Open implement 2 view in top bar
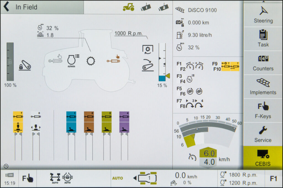Image resolution: width=283 pixels, height=188 pixels. [x=163, y=8]
